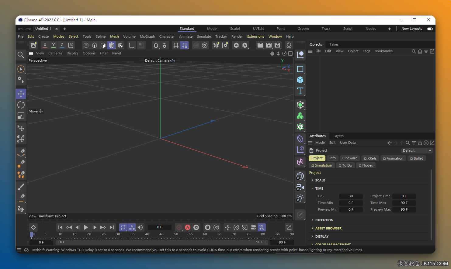Play the animation forward

86,227
